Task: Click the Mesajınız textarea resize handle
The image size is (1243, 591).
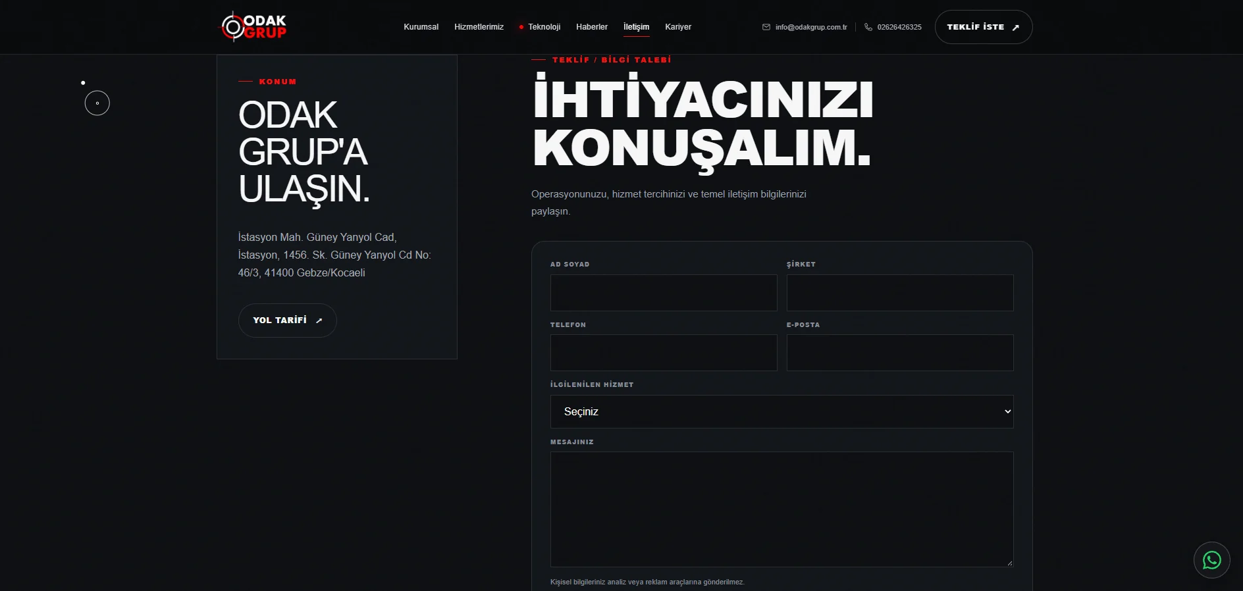Action: point(1009,563)
